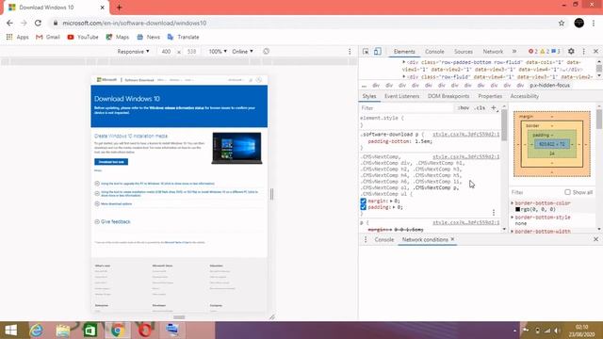Open Windows Start menu
Image resolution: width=603 pixels, height=339 pixels.
click(10, 331)
